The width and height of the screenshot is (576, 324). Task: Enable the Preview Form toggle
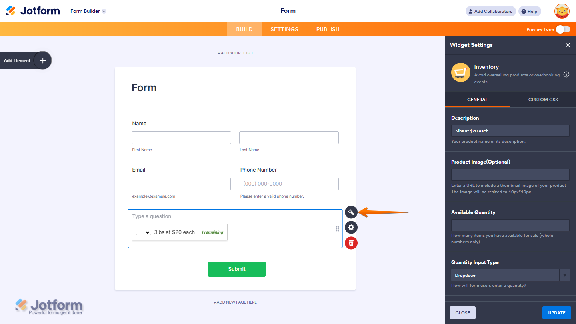click(563, 29)
